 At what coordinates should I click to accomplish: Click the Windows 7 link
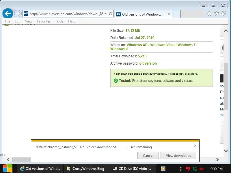(x=186, y=45)
